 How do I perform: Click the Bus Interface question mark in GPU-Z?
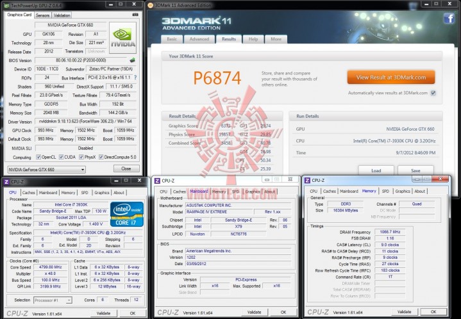click(135, 78)
